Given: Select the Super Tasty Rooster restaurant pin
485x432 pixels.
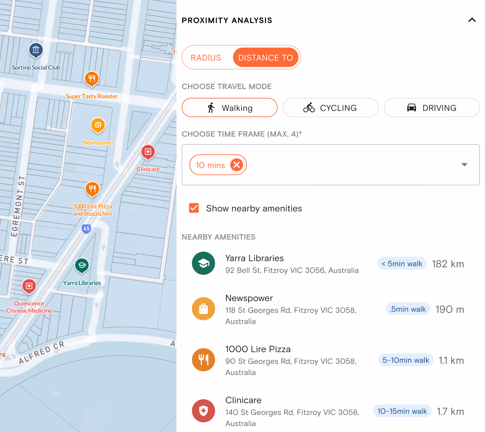Looking at the screenshot, I should (92, 79).
